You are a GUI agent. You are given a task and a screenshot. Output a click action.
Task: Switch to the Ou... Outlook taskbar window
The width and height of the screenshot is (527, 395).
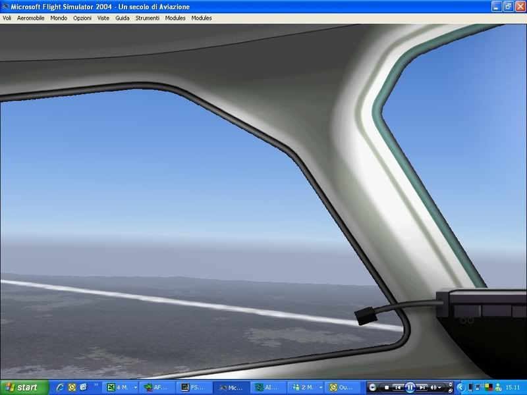pyautogui.click(x=342, y=387)
